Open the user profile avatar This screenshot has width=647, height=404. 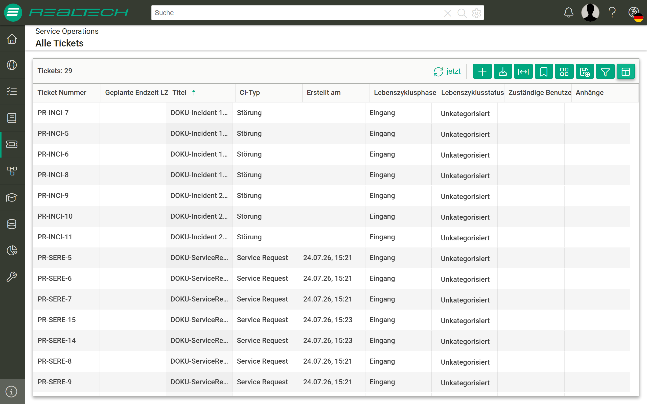pyautogui.click(x=590, y=13)
